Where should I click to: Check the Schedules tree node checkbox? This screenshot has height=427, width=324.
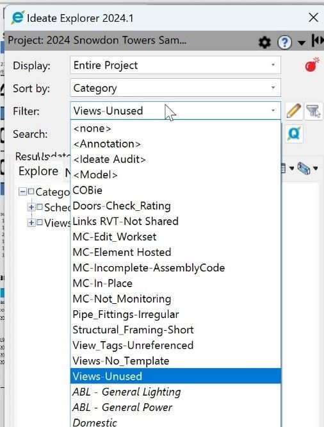click(x=40, y=207)
